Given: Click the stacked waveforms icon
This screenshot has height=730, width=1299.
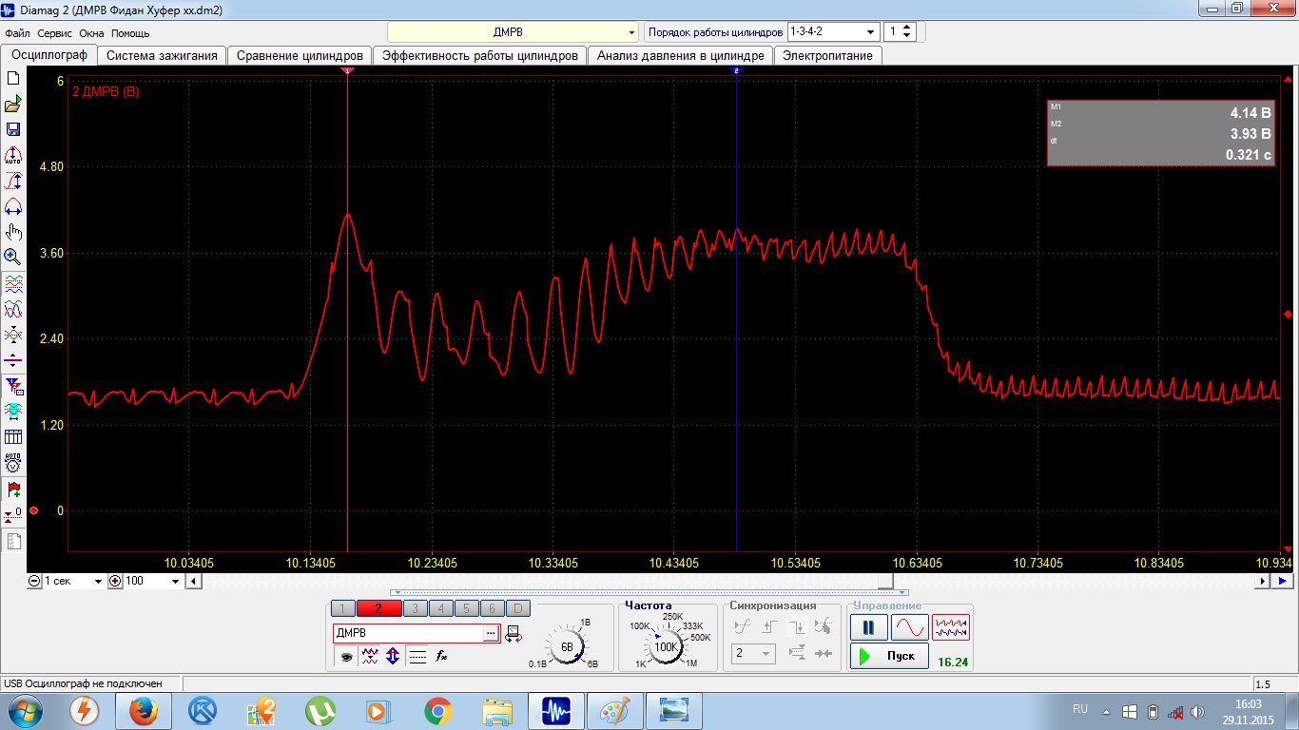Looking at the screenshot, I should point(13,283).
